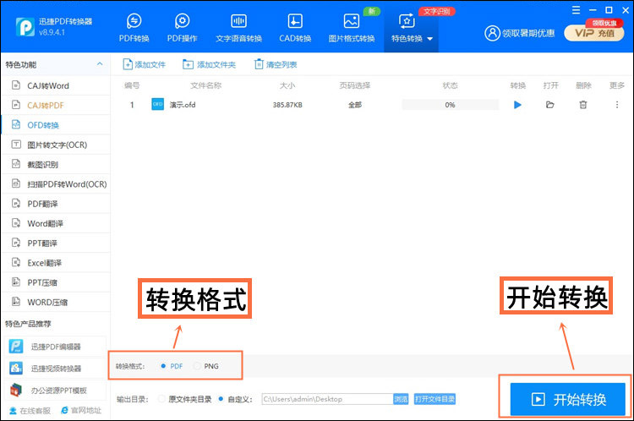Click the 大小 column header
This screenshot has height=421, width=634.
[x=287, y=85]
